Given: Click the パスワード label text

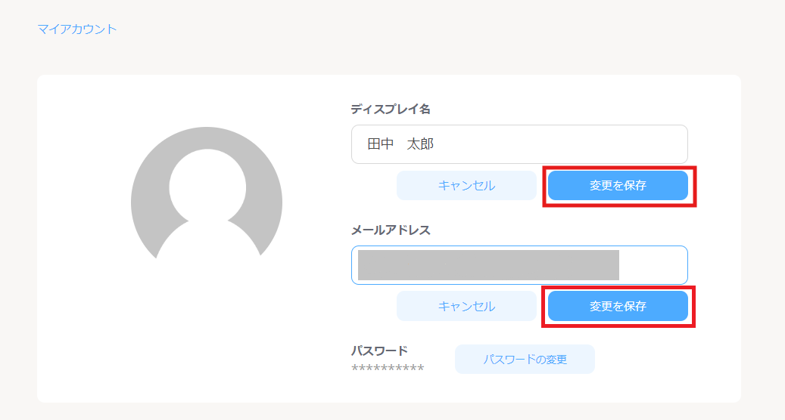Looking at the screenshot, I should coord(379,351).
